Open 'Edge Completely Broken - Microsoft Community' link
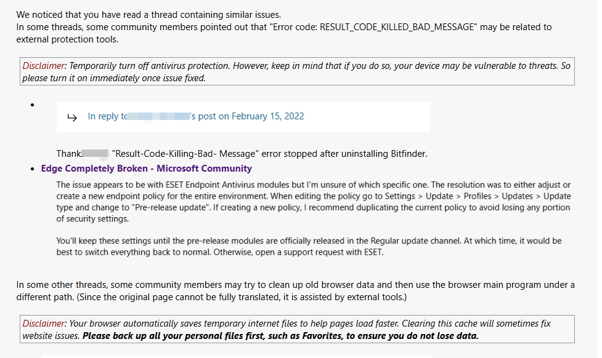 tap(146, 169)
